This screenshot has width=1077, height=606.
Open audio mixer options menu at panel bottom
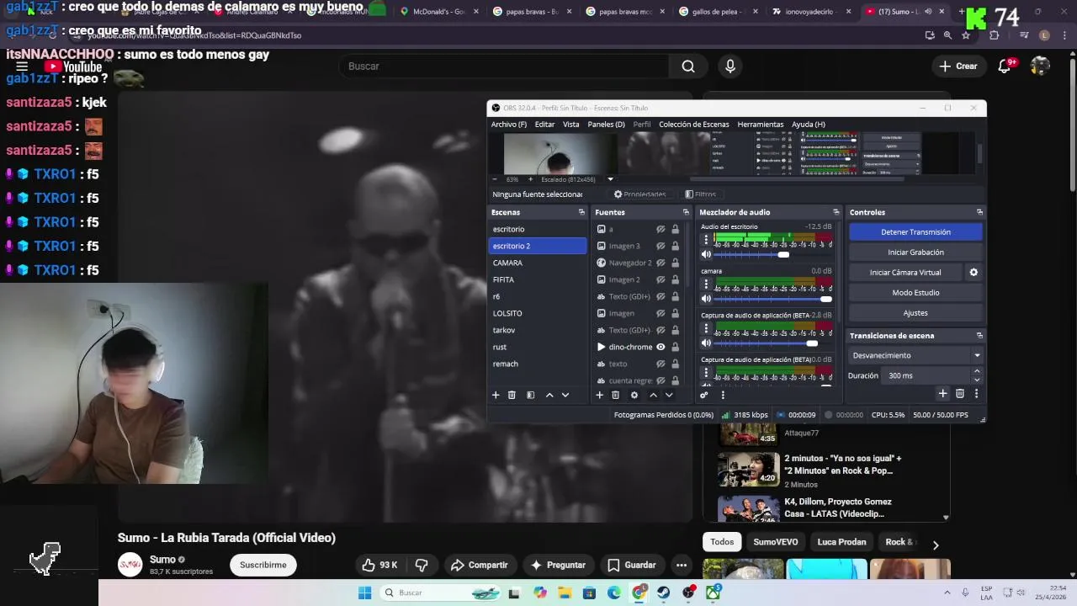point(722,395)
